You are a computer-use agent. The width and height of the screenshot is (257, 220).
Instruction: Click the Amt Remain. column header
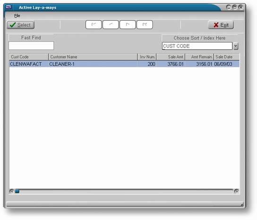point(199,57)
